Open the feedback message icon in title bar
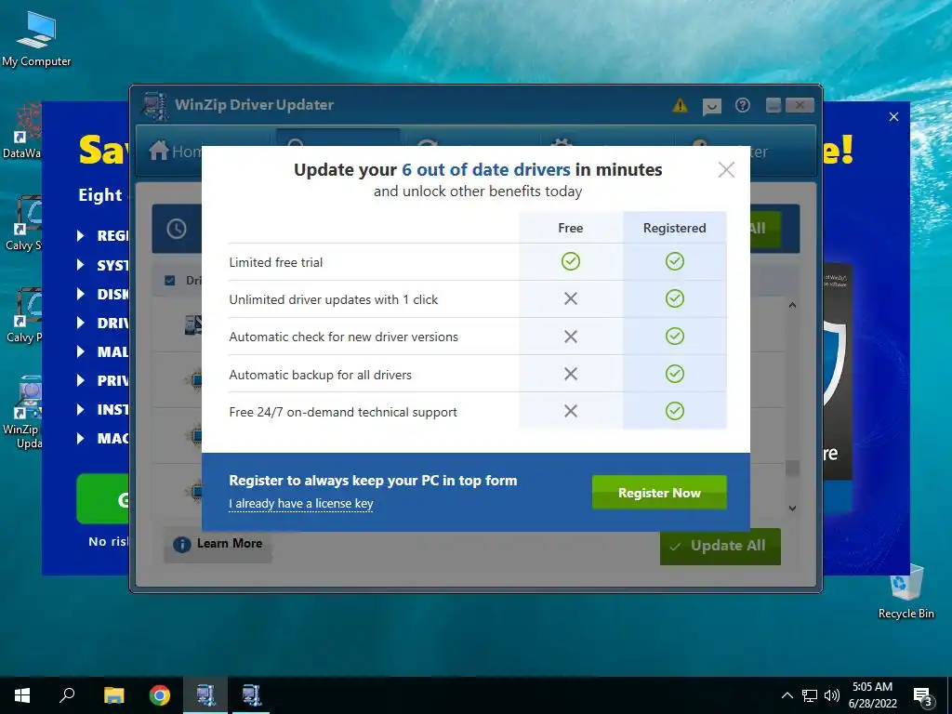 click(x=711, y=107)
